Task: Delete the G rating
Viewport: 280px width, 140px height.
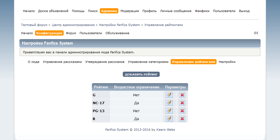Action: [x=182, y=95]
